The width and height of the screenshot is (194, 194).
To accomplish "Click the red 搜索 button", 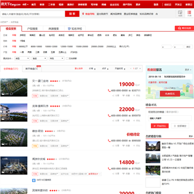I will pos(72,14).
